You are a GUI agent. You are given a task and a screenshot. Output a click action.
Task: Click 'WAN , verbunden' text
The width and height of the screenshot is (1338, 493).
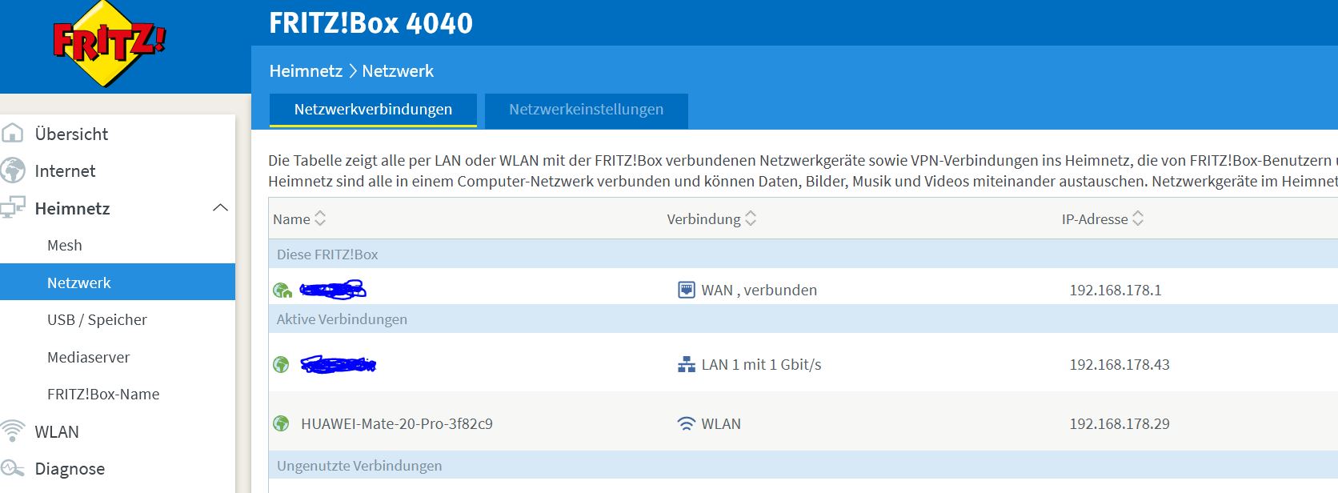[x=759, y=290]
